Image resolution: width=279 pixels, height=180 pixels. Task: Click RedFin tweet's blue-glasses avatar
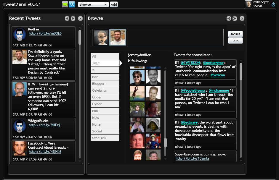(x=20, y=35)
